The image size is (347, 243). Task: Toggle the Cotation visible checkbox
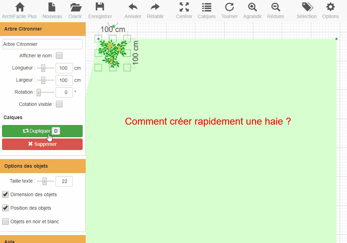click(x=59, y=104)
